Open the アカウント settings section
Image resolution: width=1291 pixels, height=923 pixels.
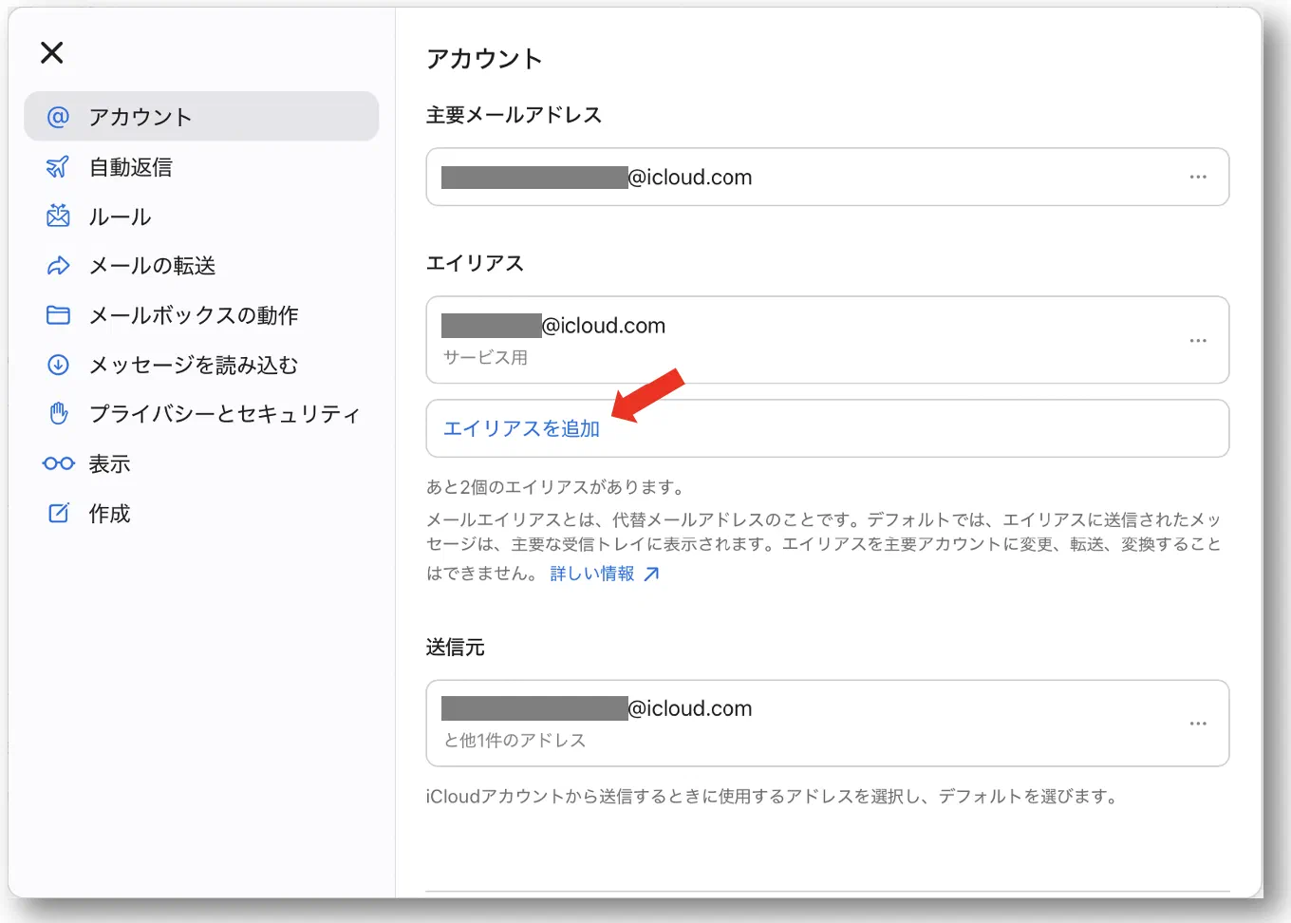pos(201,117)
